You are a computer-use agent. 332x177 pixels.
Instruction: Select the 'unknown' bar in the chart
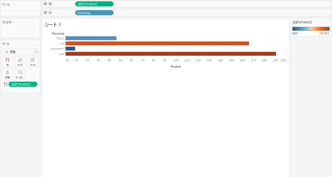point(70,49)
